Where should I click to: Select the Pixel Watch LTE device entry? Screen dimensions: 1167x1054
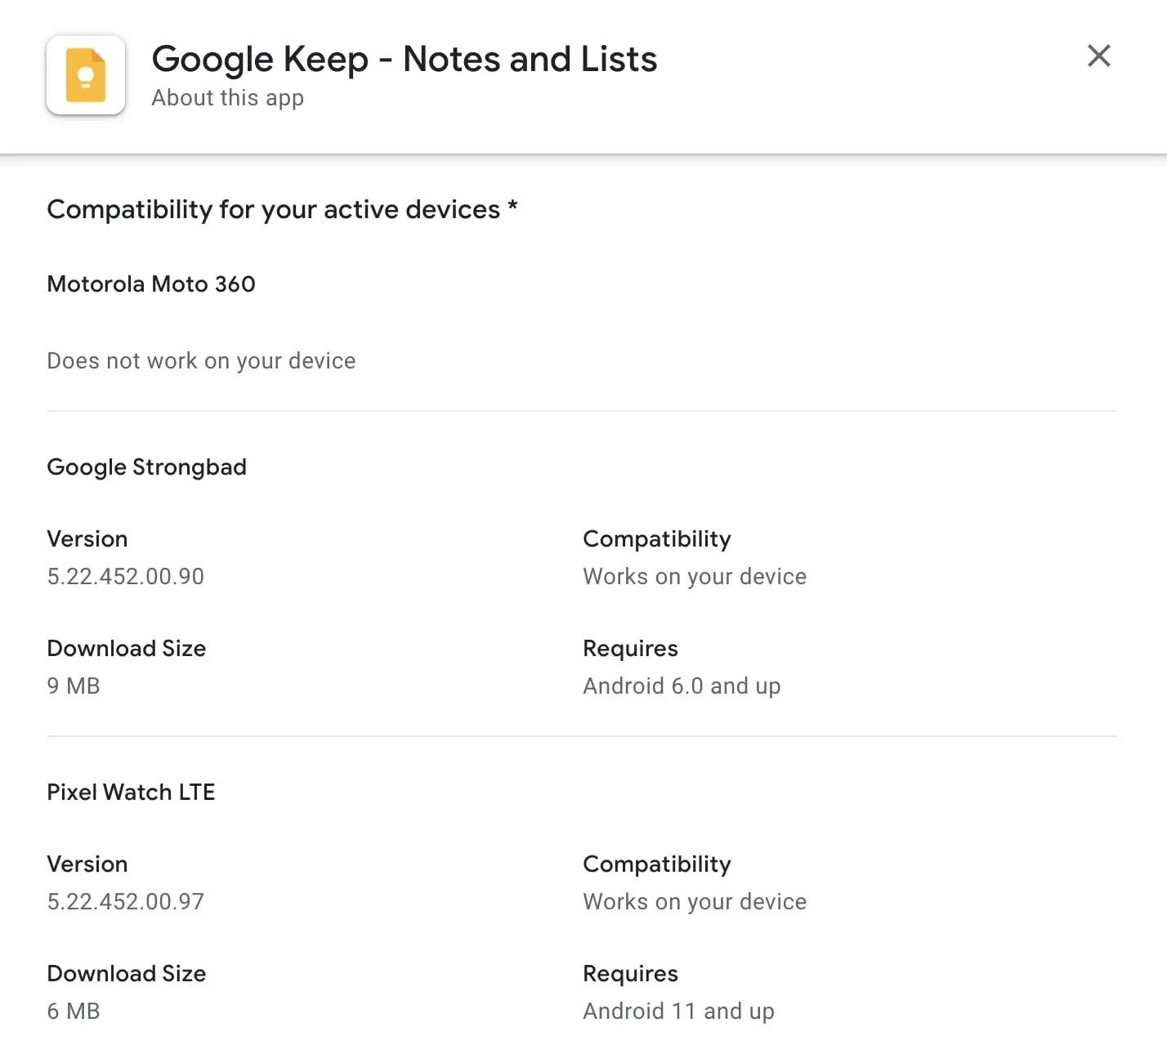(131, 791)
